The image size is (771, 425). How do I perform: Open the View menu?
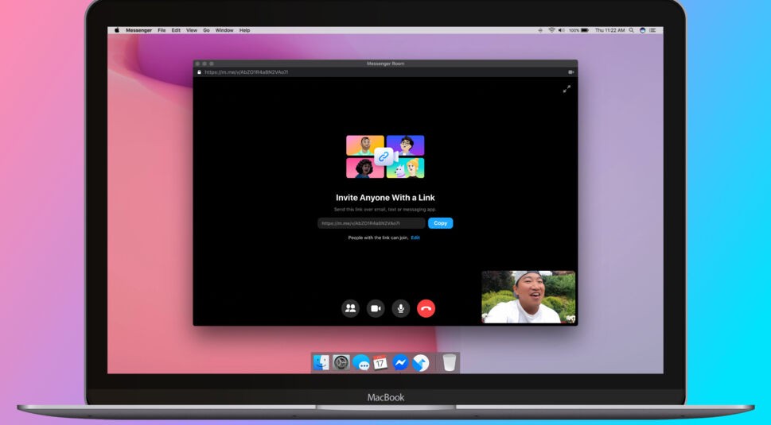click(x=192, y=30)
